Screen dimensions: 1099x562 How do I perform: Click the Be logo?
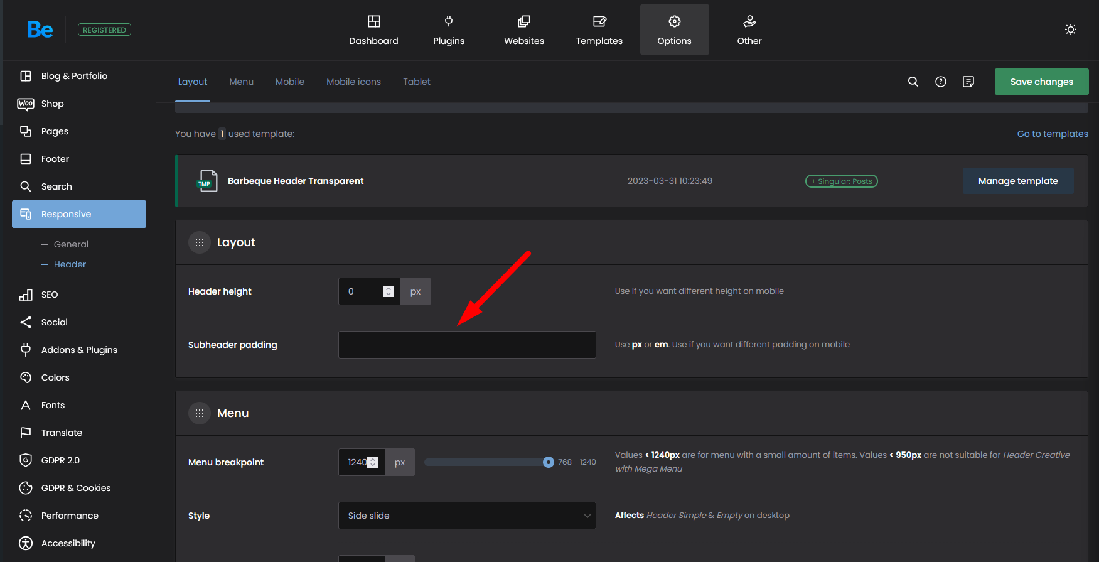point(40,30)
